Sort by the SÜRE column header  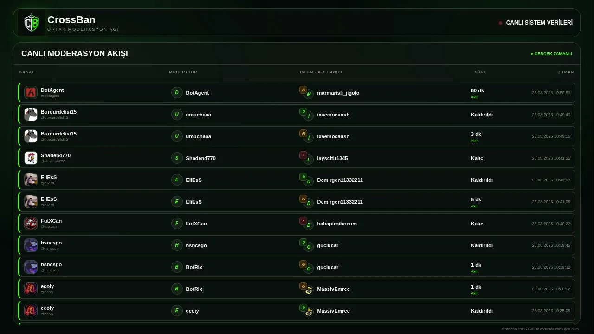pyautogui.click(x=480, y=72)
